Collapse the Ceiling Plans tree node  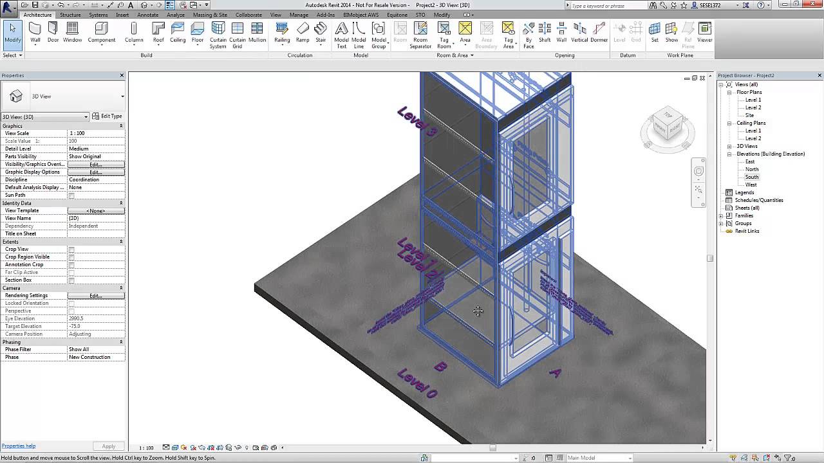(730, 123)
